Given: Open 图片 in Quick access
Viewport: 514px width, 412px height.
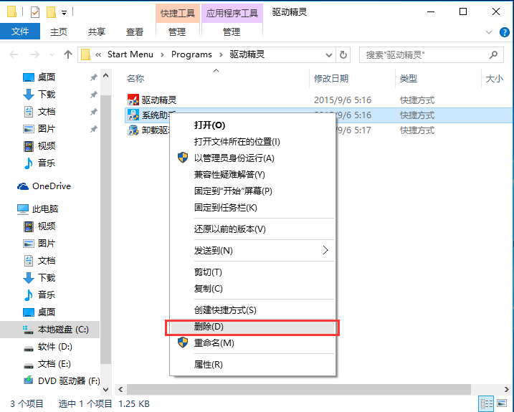Looking at the screenshot, I should (46, 129).
